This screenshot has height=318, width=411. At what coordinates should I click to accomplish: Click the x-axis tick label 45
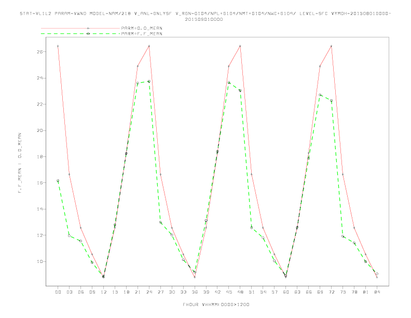pyautogui.click(x=229, y=292)
